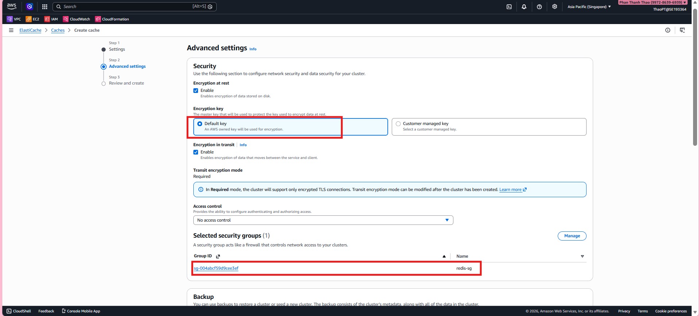Sort by Name column arrow

582,256
